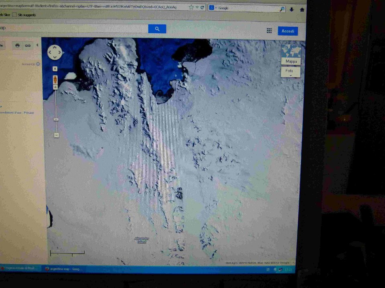Collapse the left side panel arrow
The image size is (385, 288).
[x=37, y=45]
